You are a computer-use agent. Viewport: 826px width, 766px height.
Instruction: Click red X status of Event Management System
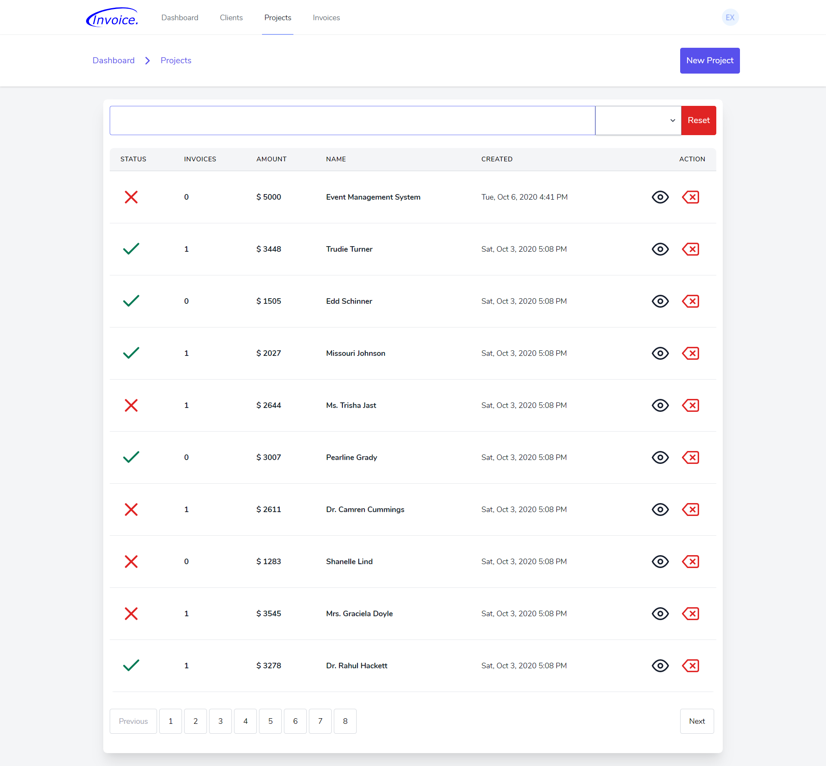131,197
